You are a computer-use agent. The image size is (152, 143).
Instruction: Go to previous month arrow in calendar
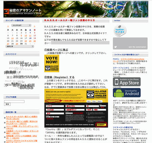[8, 27]
